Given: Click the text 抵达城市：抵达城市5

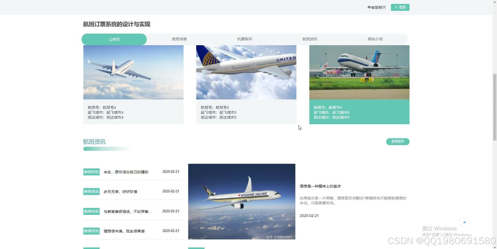Looking at the screenshot, I should pyautogui.click(x=218, y=117).
